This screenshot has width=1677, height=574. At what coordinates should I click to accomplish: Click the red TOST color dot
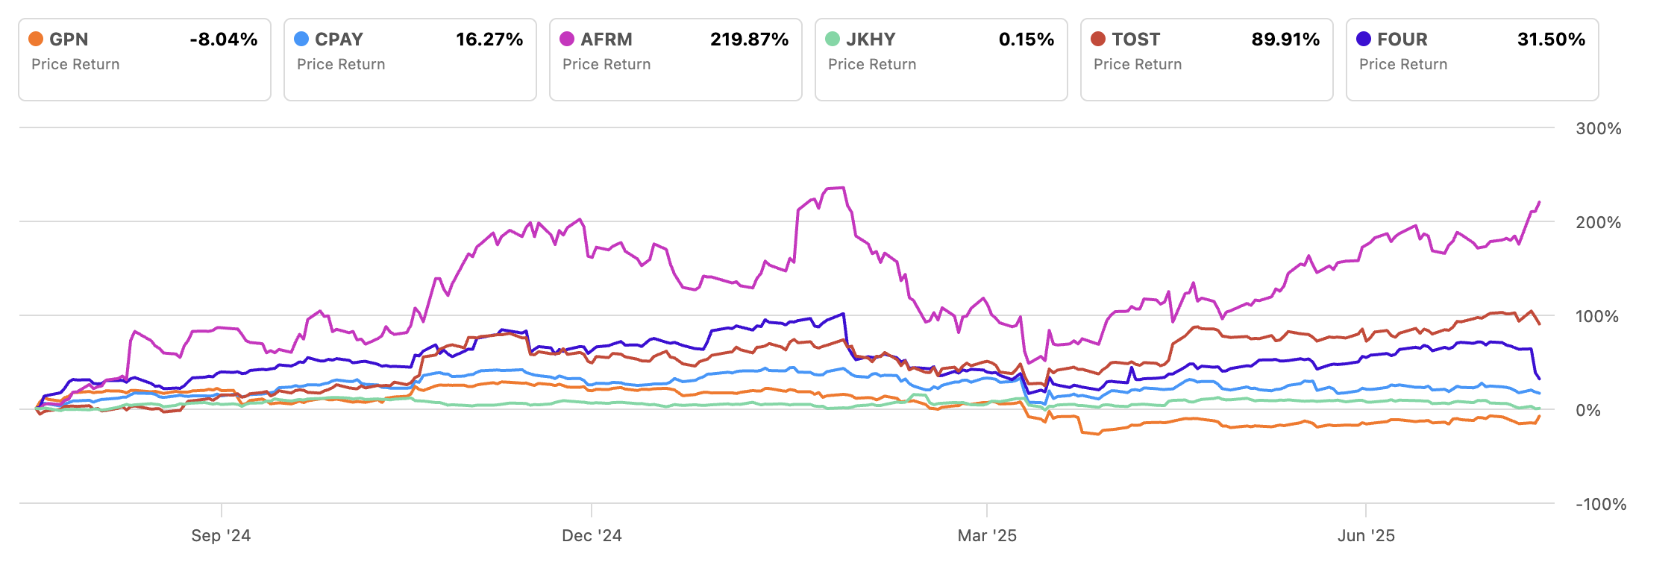click(x=1098, y=39)
